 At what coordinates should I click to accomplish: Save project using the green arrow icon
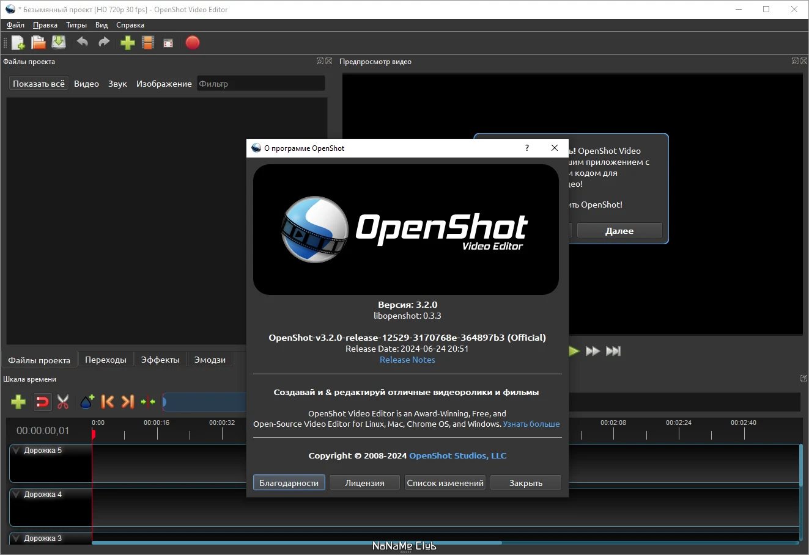coord(59,43)
